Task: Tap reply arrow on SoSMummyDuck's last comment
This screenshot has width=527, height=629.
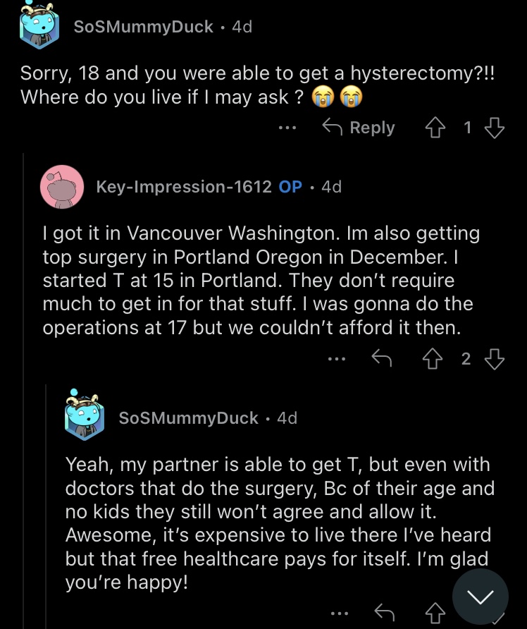Action: [x=384, y=613]
